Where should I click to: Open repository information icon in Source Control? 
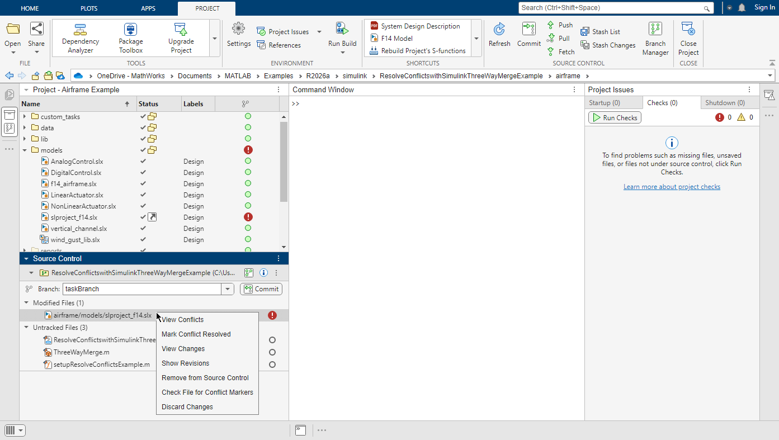pyautogui.click(x=263, y=273)
